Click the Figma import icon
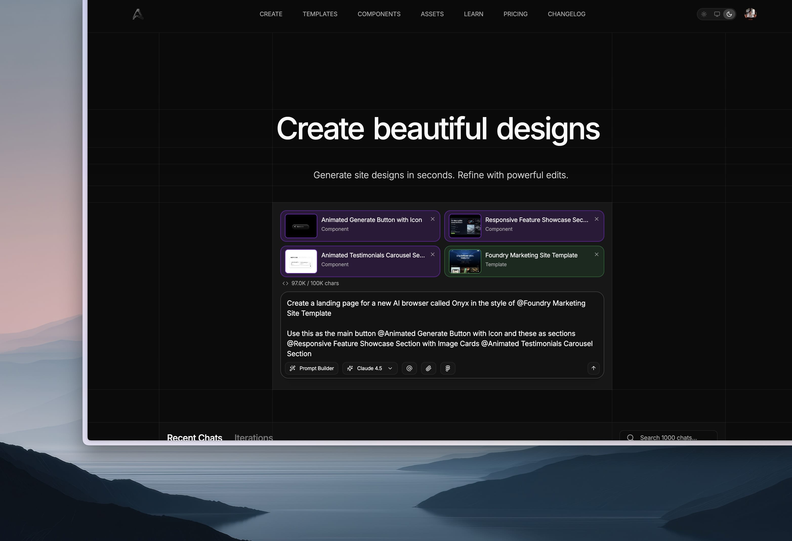792x541 pixels. coord(448,368)
